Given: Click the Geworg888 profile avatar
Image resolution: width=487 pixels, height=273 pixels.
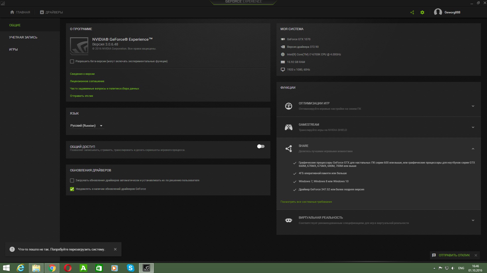Looking at the screenshot, I should click(438, 12).
